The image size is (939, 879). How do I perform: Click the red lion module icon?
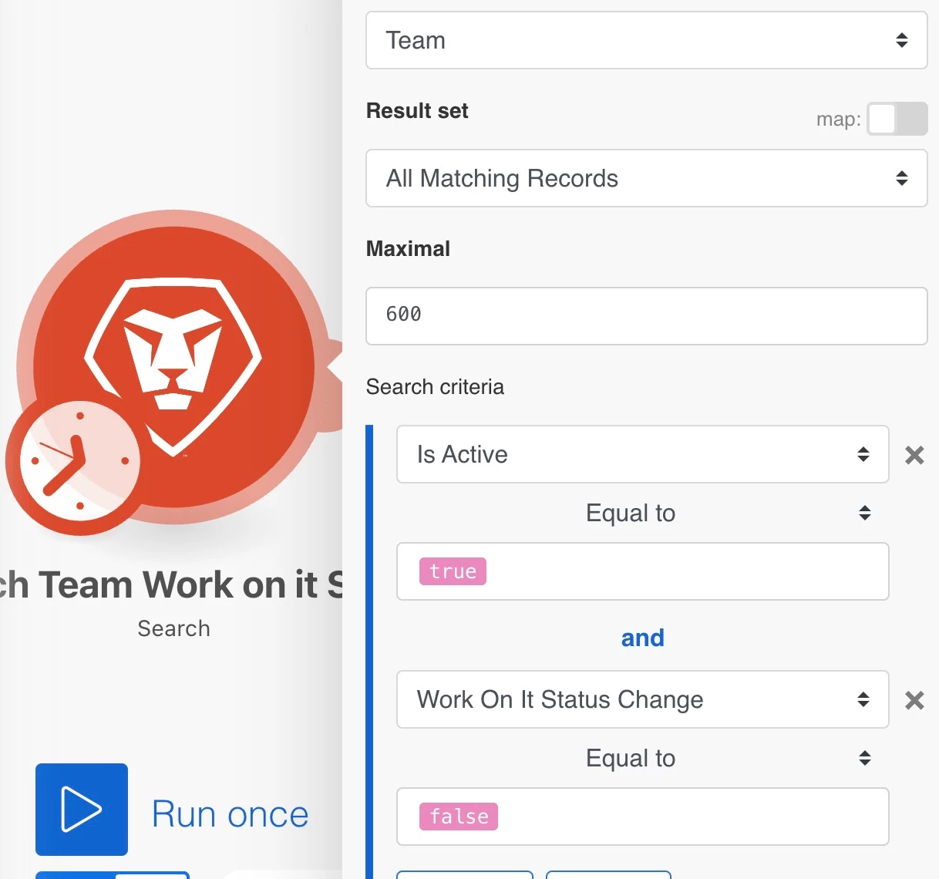(173, 367)
